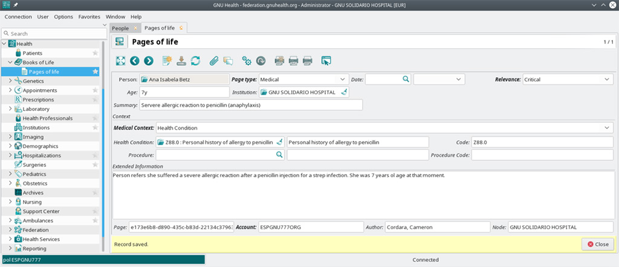Open the actions gears icon
The width and height of the screenshot is (619, 267).
(246, 60)
